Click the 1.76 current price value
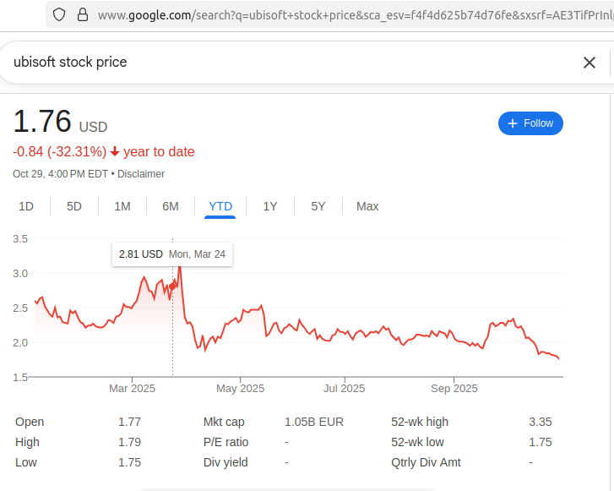 pos(42,121)
